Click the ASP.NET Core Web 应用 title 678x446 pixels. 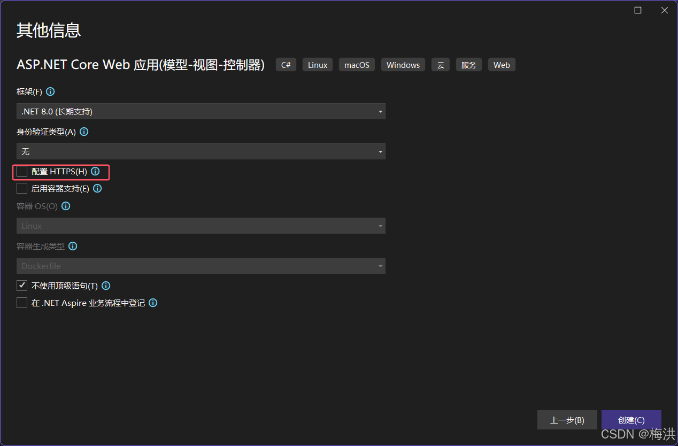[141, 65]
